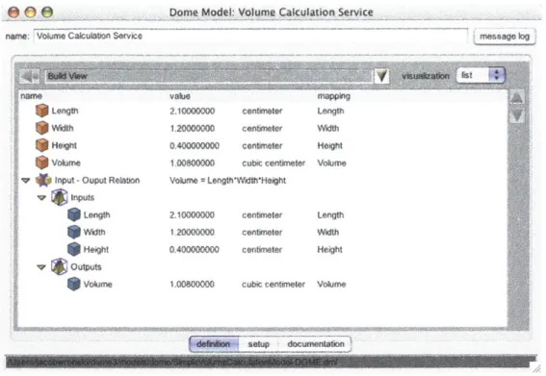Screen dimensions: 546x376
Task: Click the Build View combo box field
Action: [x=209, y=76]
